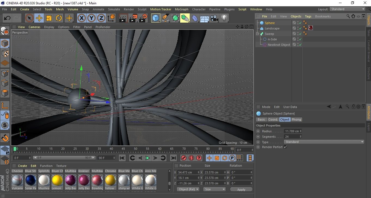Select the Bowling material swatch

click(97, 180)
